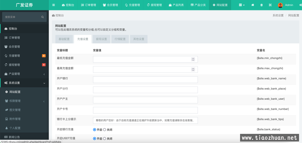302x143 pixels.
Task: Expand 权限管理 sidebar submenu
Action: (x=24, y=101)
